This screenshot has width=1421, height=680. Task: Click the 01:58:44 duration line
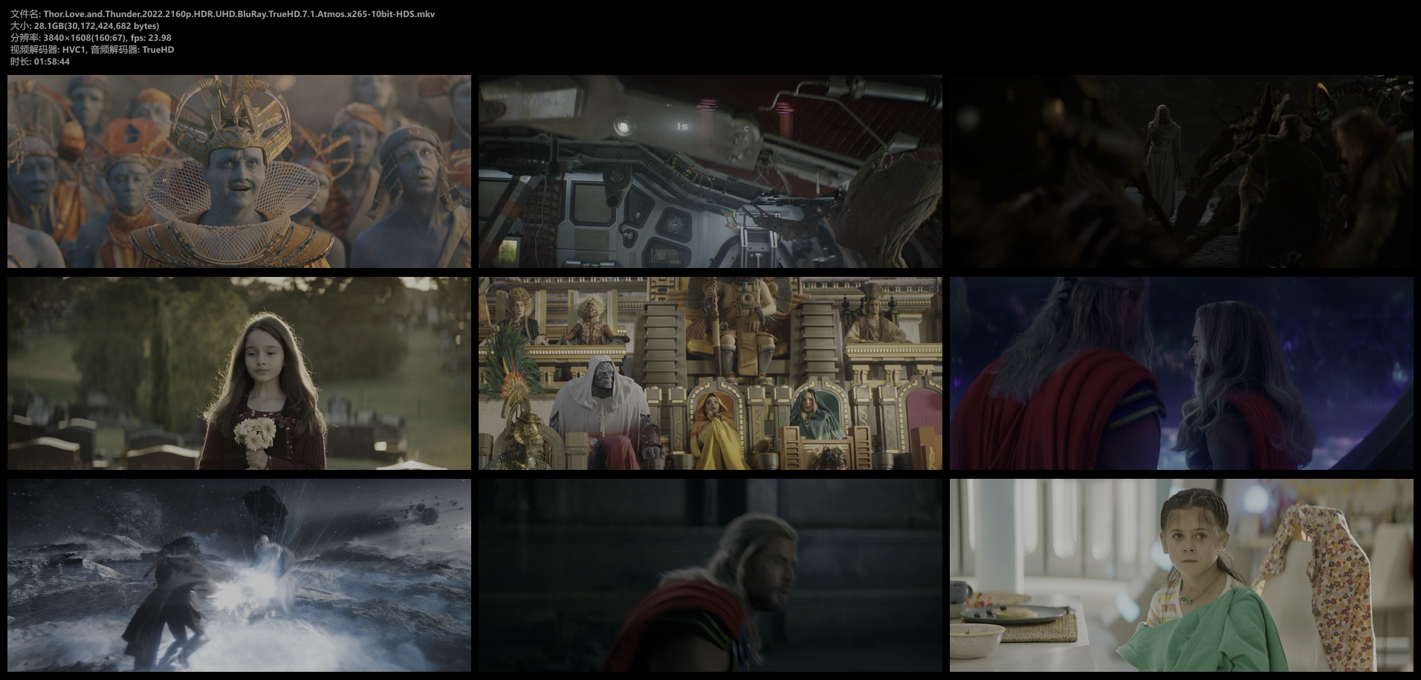tap(40, 62)
